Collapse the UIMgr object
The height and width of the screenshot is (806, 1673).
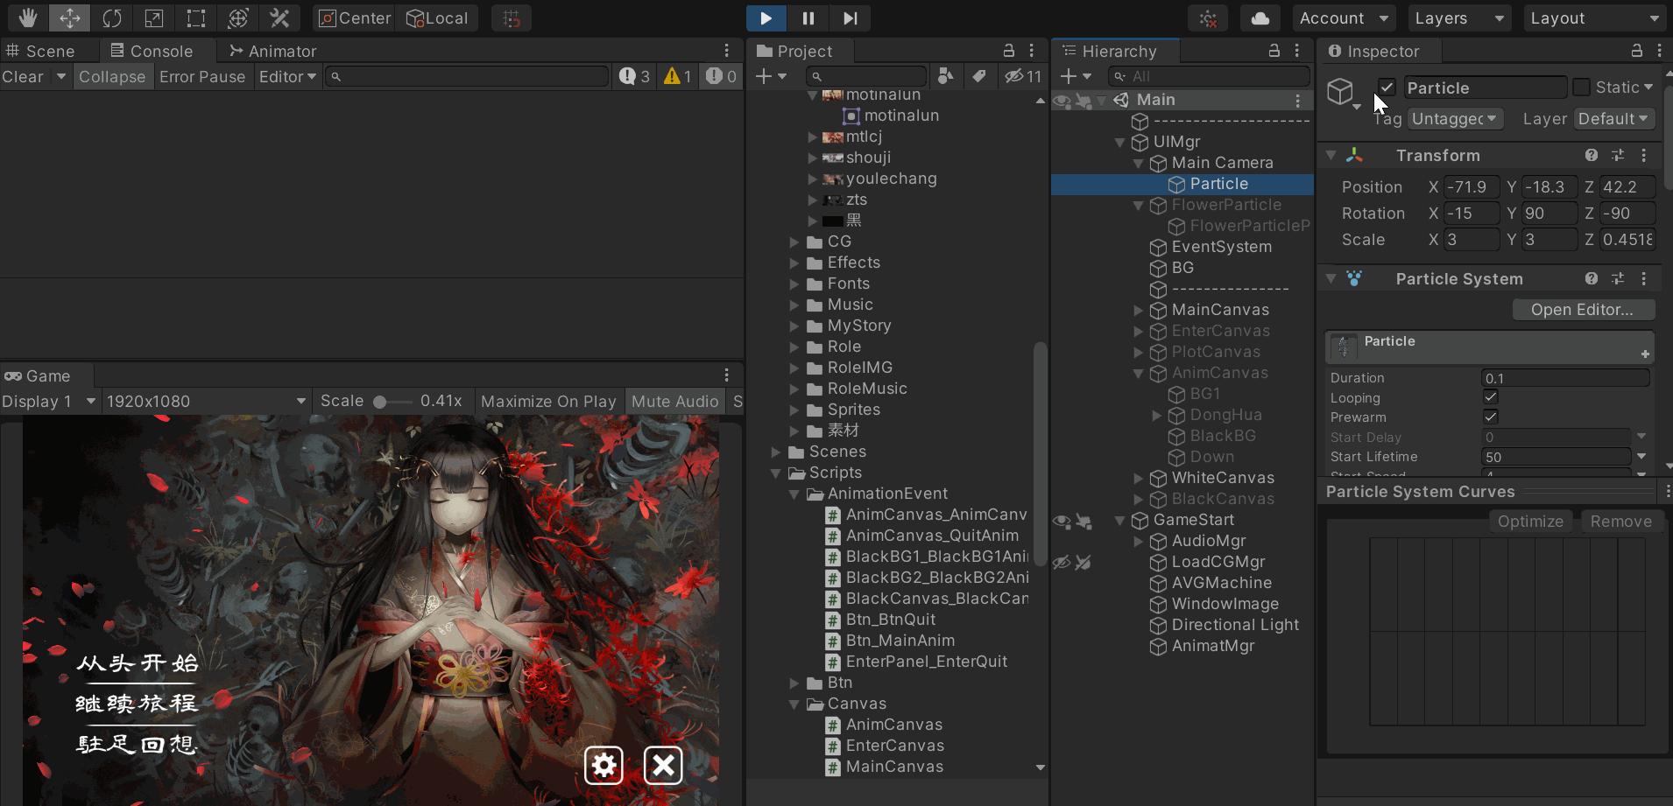(1119, 142)
